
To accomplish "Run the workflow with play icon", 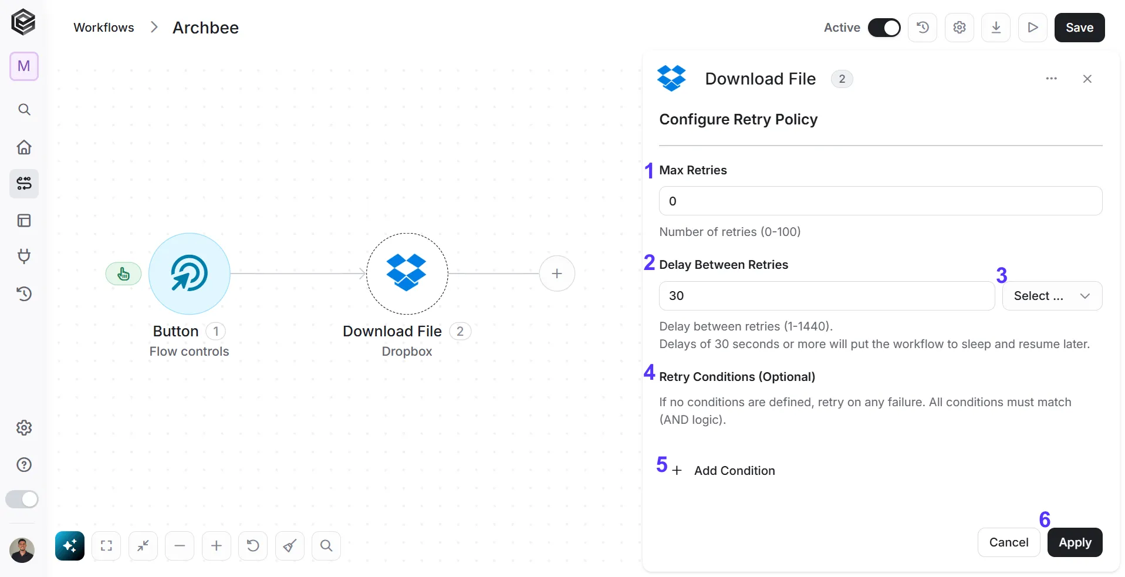I will pyautogui.click(x=1033, y=28).
